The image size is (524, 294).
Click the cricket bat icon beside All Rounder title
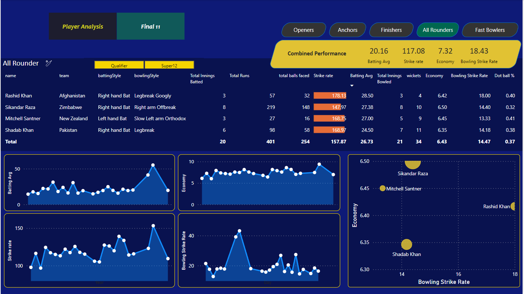[49, 63]
